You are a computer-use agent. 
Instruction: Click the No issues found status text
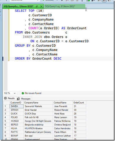33,93
